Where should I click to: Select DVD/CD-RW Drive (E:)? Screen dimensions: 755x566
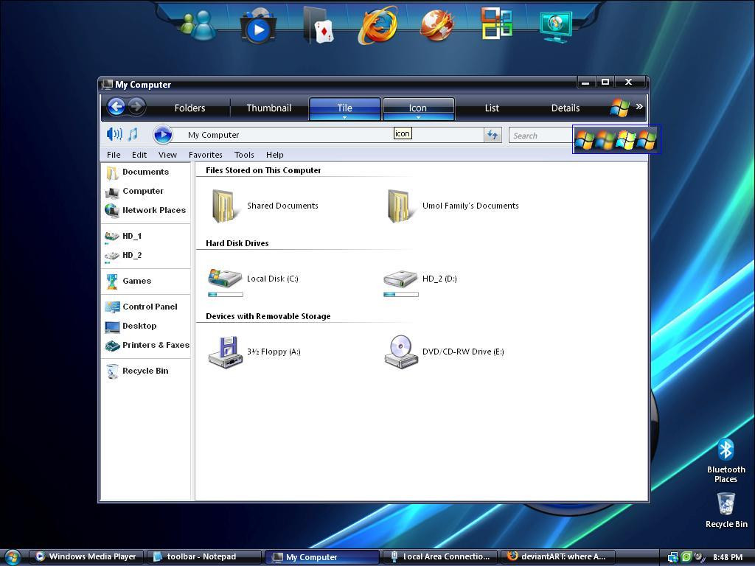click(445, 352)
